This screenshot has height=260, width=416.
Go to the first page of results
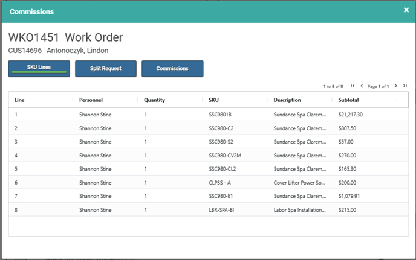pos(353,86)
